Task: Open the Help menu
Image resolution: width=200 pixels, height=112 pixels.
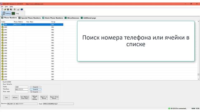Action: click(11, 7)
